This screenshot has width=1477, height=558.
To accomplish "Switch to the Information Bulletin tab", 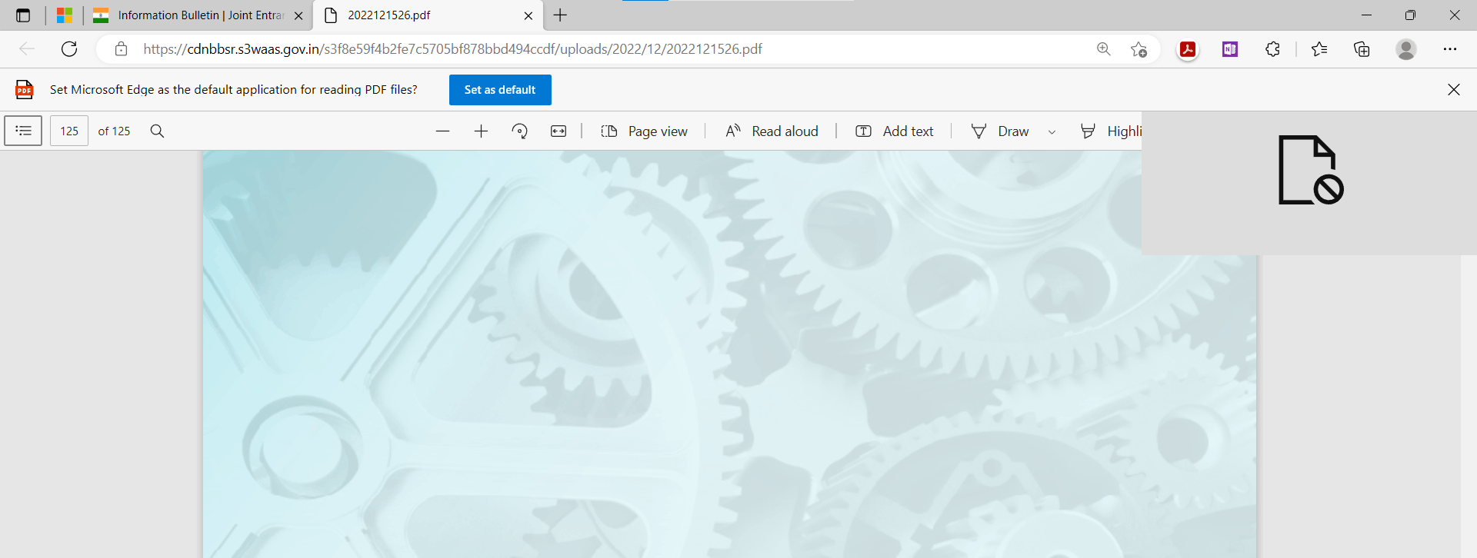I will pos(198,15).
